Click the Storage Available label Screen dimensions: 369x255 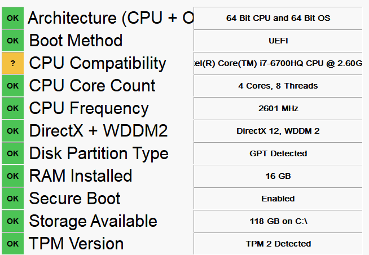[x=93, y=221]
